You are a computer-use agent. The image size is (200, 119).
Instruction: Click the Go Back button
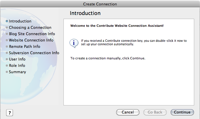[x=155, y=112]
